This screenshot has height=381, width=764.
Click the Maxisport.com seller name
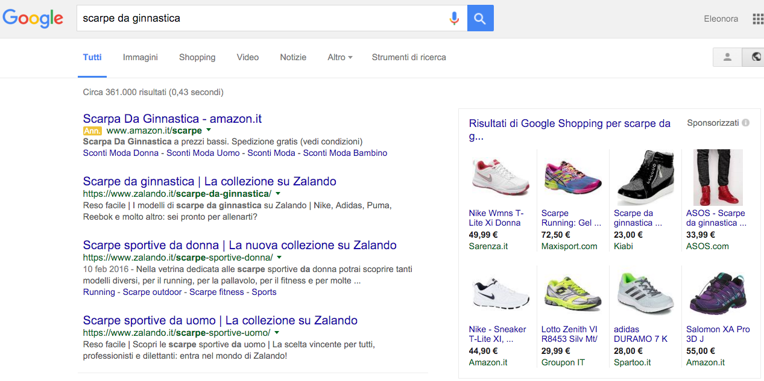tap(569, 246)
